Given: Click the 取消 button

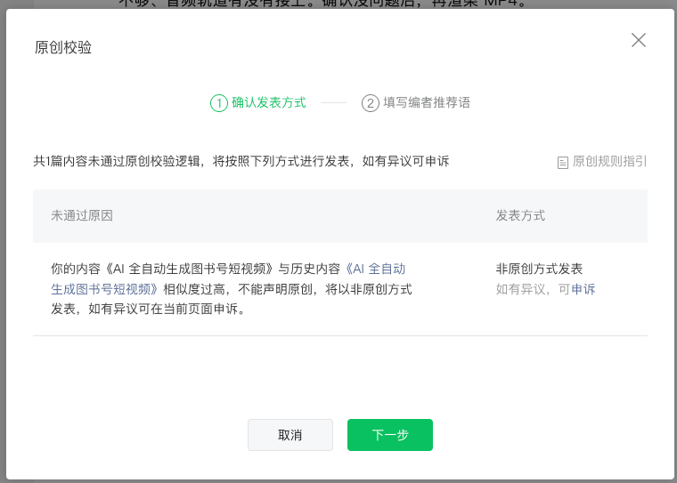Looking at the screenshot, I should tap(290, 435).
